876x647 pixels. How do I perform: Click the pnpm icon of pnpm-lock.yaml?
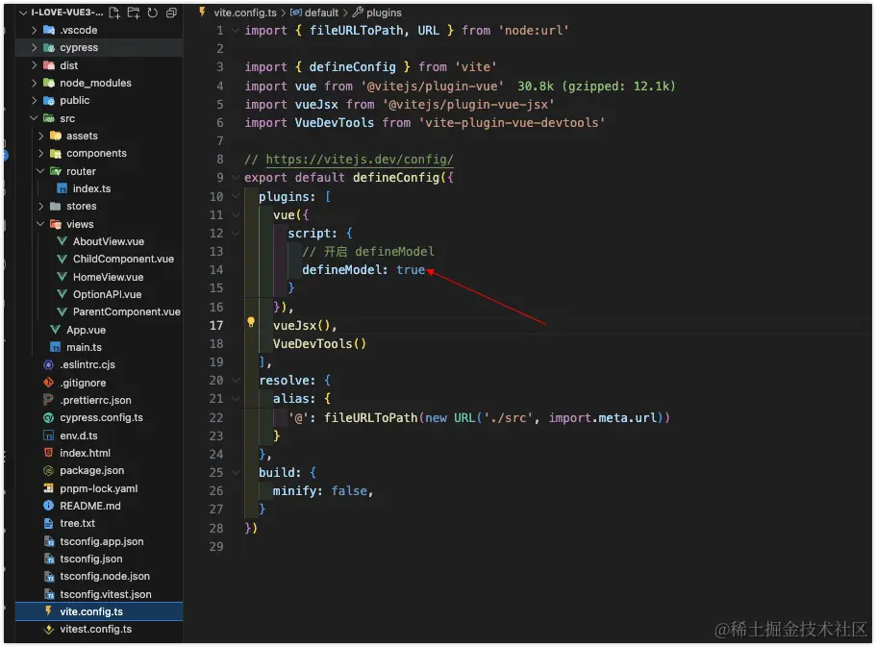(49, 488)
